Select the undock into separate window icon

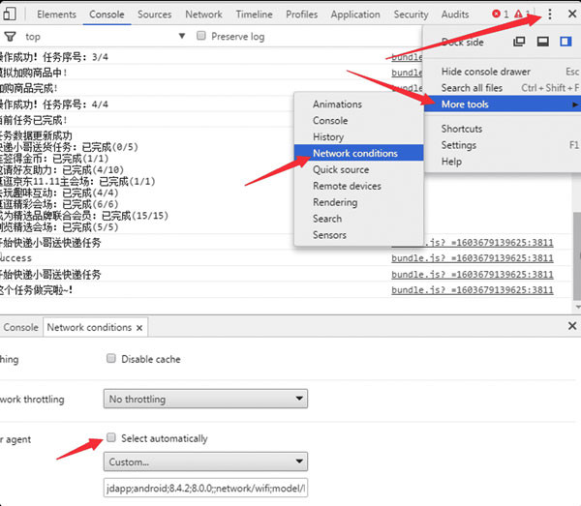coord(520,42)
